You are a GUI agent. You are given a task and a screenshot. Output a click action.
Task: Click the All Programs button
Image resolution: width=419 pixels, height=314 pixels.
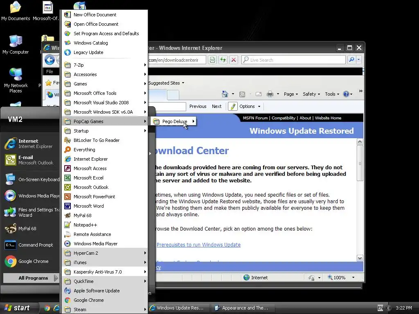[31, 278]
